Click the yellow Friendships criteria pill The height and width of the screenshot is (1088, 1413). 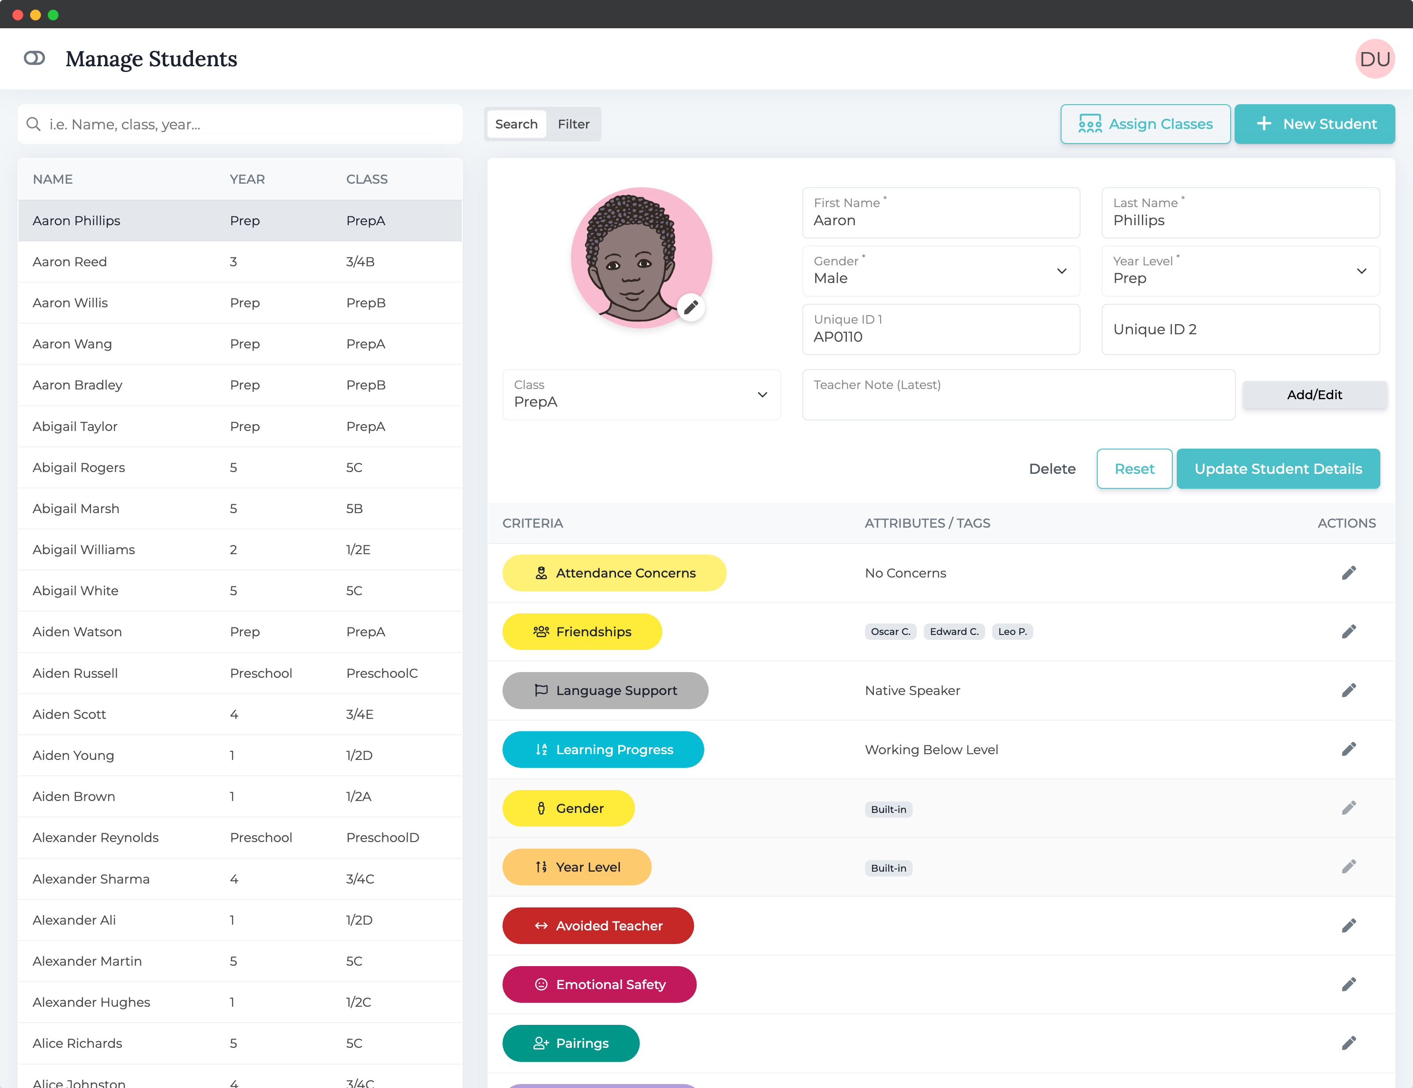[x=582, y=631]
